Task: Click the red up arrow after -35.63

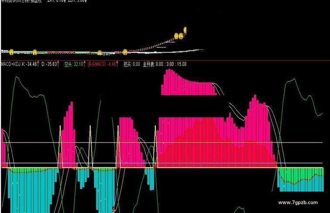Action: 58,64
